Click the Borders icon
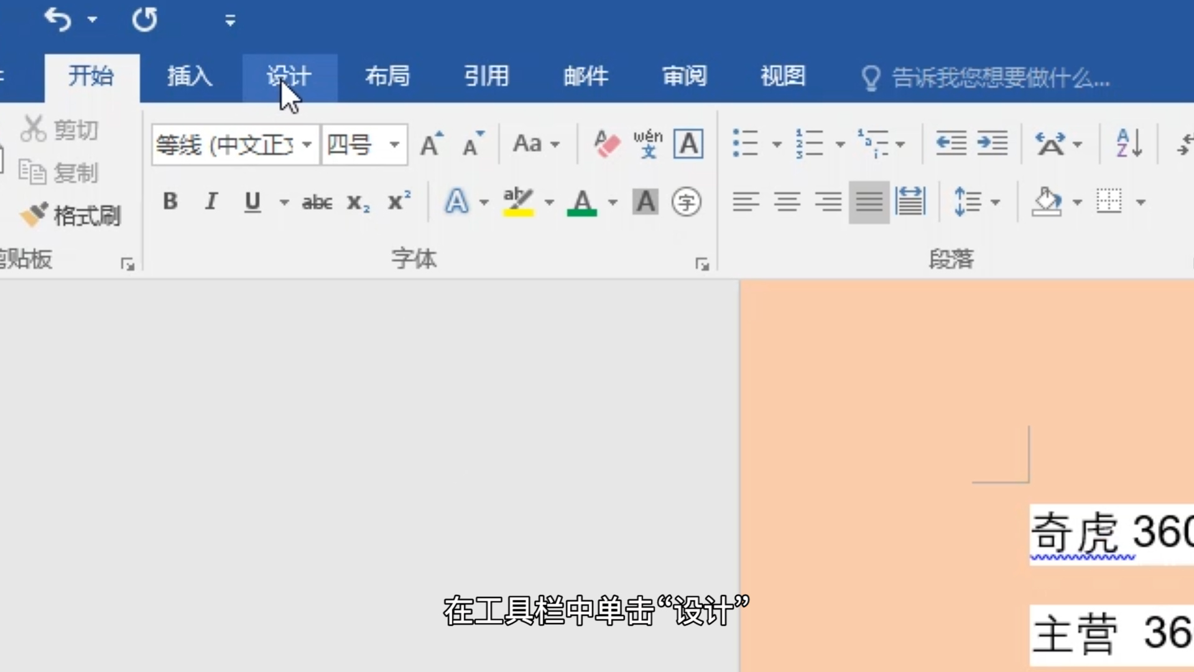This screenshot has height=672, width=1194. point(1109,202)
